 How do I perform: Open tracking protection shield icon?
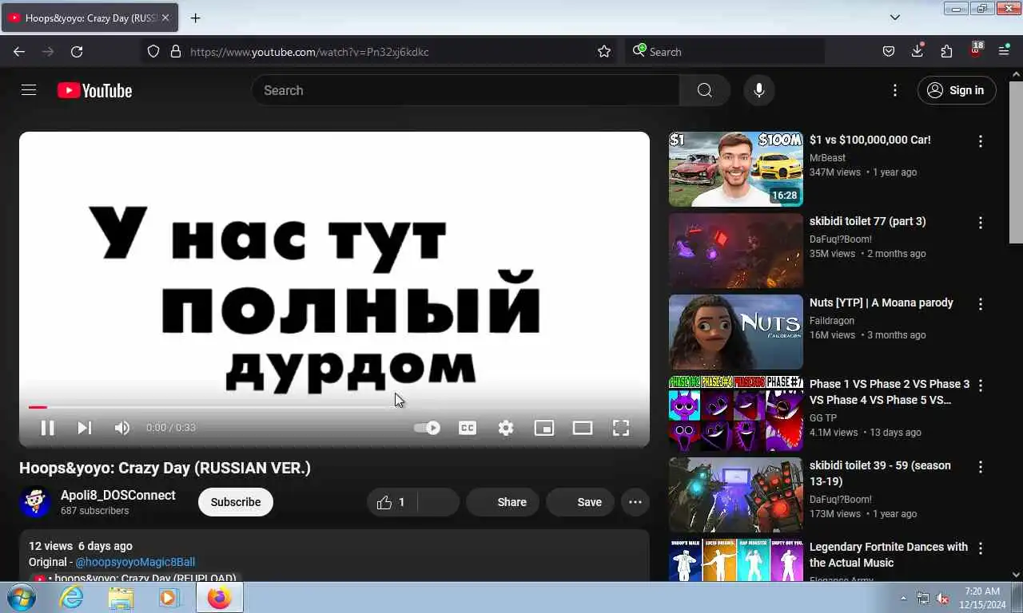[153, 52]
